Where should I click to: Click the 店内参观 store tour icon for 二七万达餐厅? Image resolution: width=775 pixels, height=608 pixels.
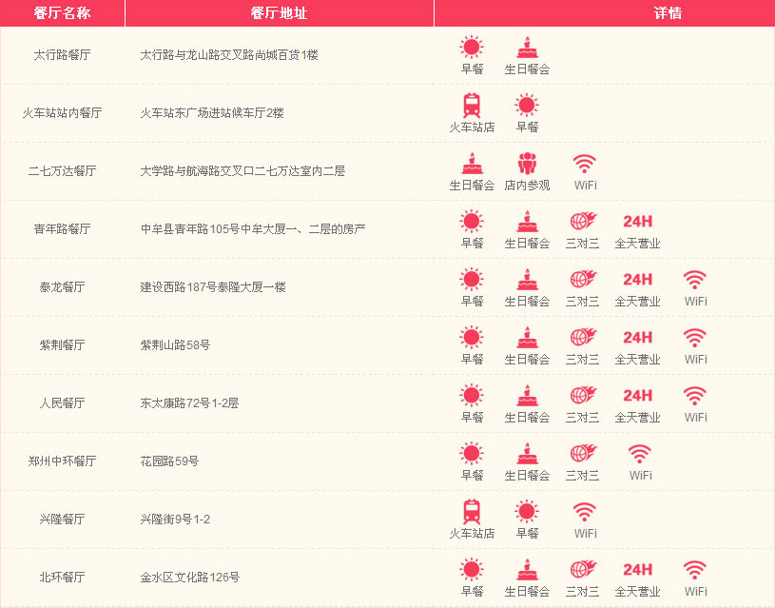[x=527, y=164]
